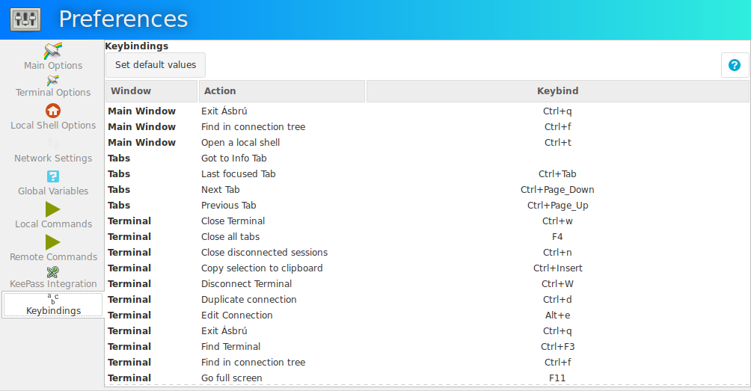Select the 'Next Tab' action
This screenshot has width=751, height=391.
click(x=221, y=190)
